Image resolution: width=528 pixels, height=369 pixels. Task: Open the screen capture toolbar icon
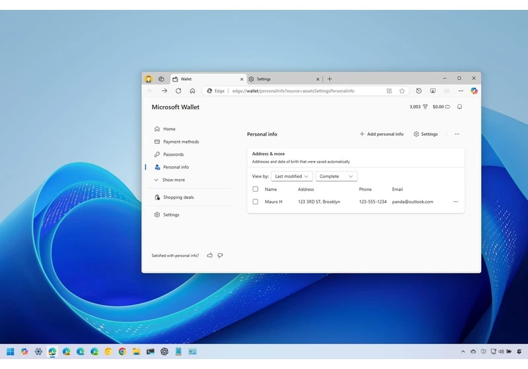click(x=433, y=91)
